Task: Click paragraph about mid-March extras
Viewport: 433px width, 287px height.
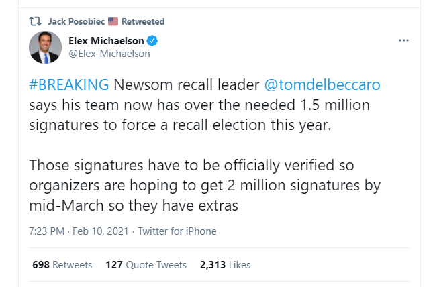Action: 205,185
